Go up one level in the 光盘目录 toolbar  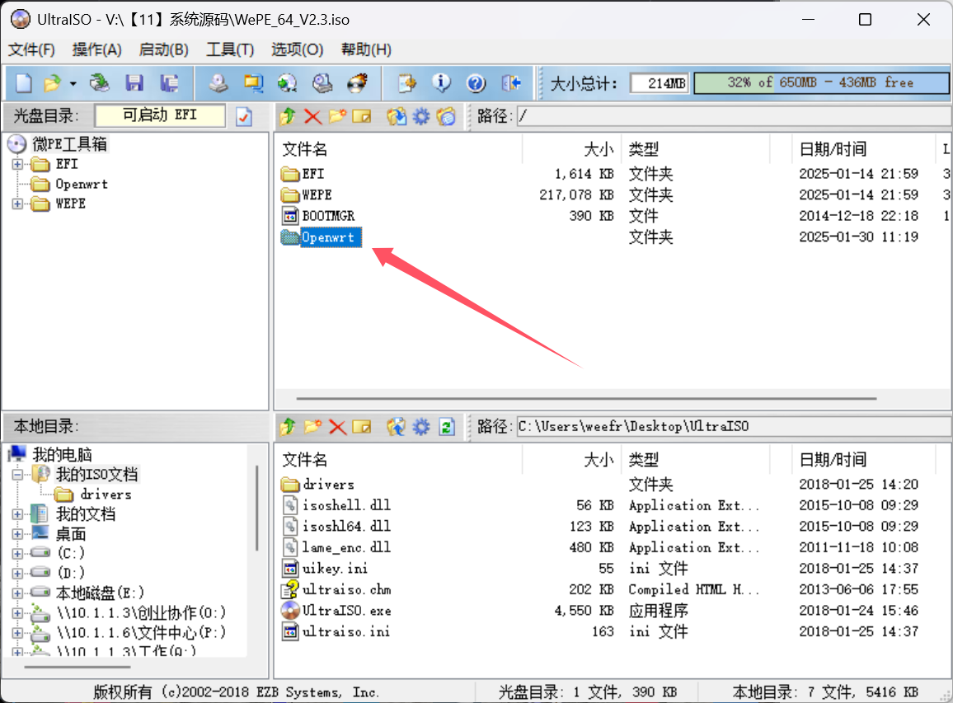[x=288, y=116]
